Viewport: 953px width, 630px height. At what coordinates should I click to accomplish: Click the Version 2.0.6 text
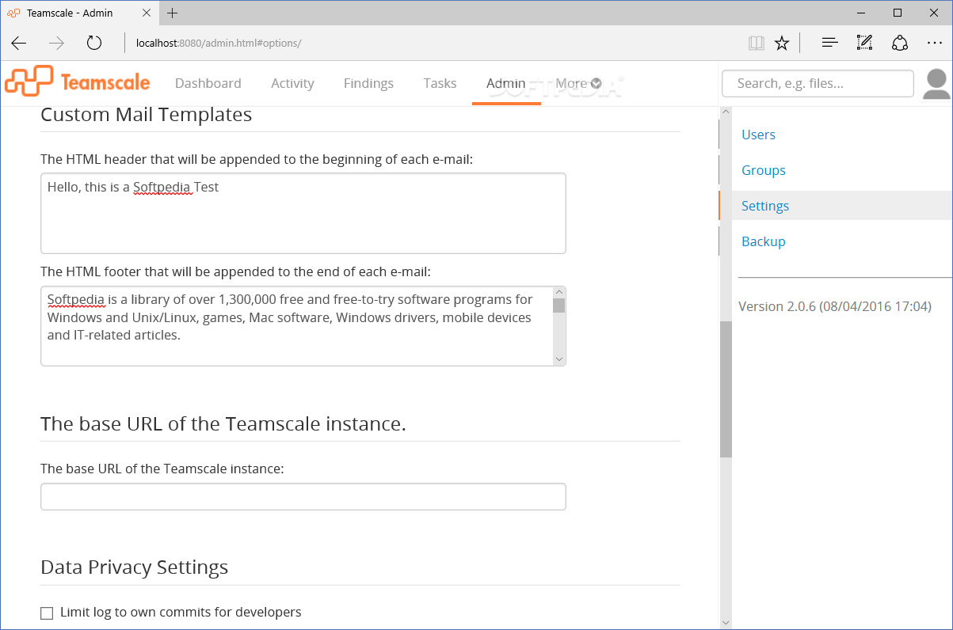[835, 306]
